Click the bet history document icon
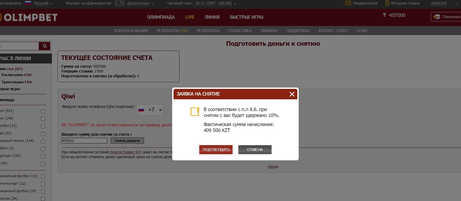The image size is (461, 201). click(x=387, y=3)
